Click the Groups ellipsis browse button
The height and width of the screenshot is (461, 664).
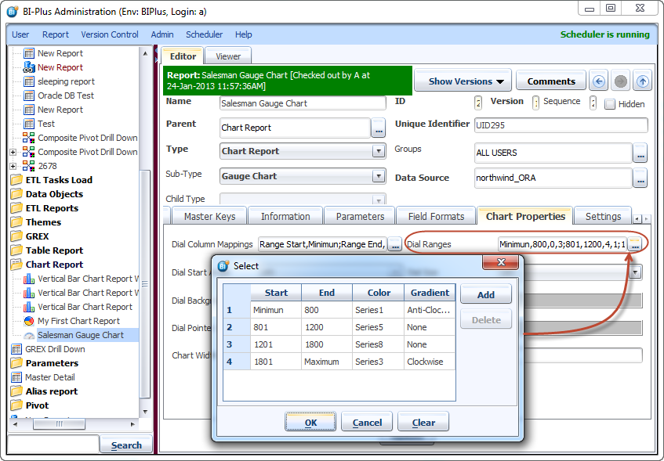[640, 153]
